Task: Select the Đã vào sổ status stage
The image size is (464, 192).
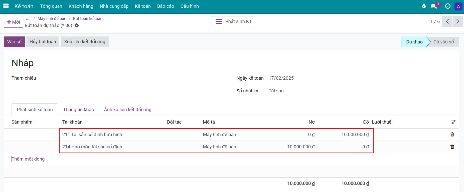Action: (443, 42)
